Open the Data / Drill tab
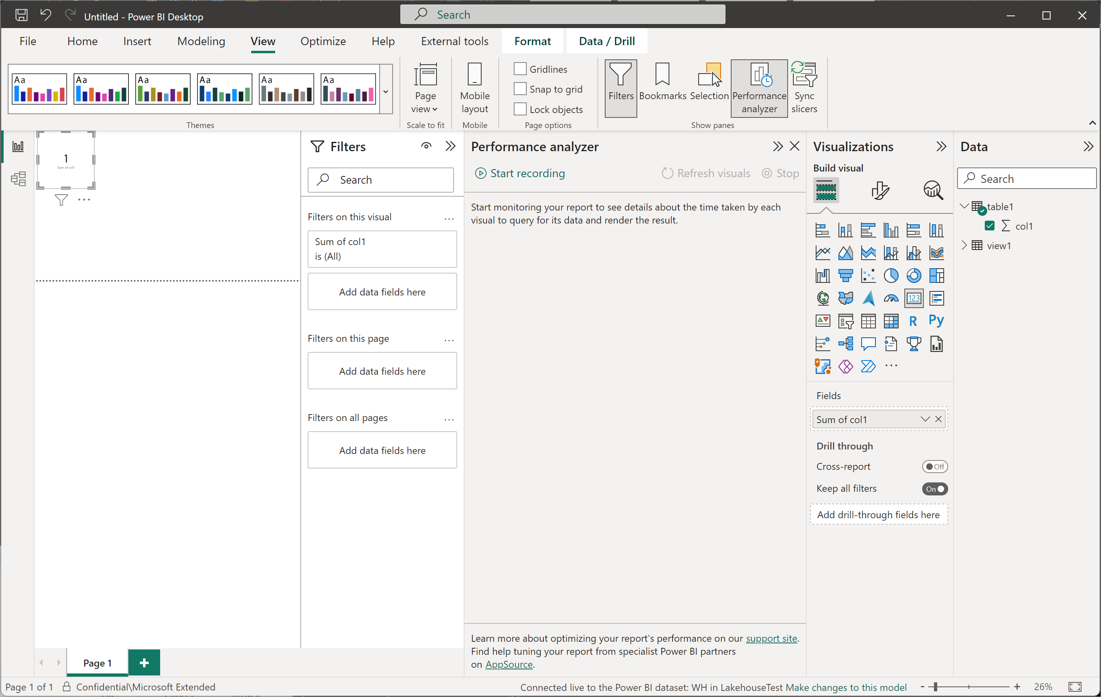Screen dimensions: 1101x697 (x=606, y=41)
